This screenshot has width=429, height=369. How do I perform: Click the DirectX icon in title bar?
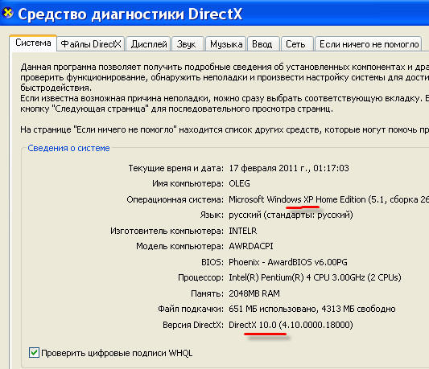(x=7, y=13)
